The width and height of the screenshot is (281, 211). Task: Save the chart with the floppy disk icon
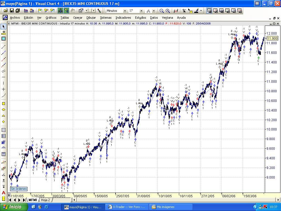coord(12,11)
